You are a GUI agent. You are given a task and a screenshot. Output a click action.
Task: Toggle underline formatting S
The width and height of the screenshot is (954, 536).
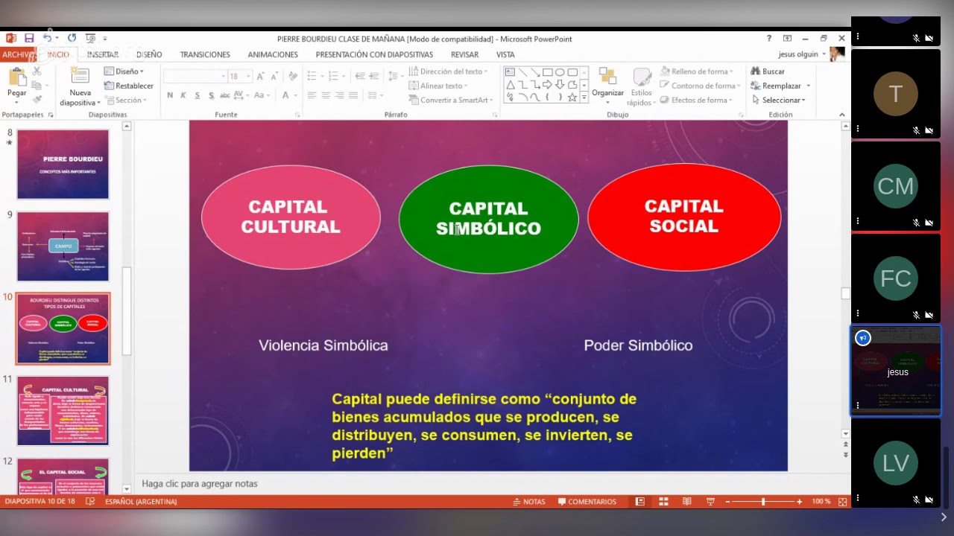(x=197, y=95)
